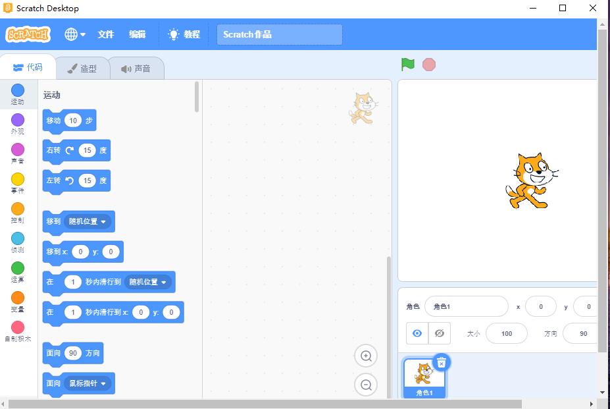
Task: Hide the sprite with crossed-eye icon
Action: click(440, 333)
